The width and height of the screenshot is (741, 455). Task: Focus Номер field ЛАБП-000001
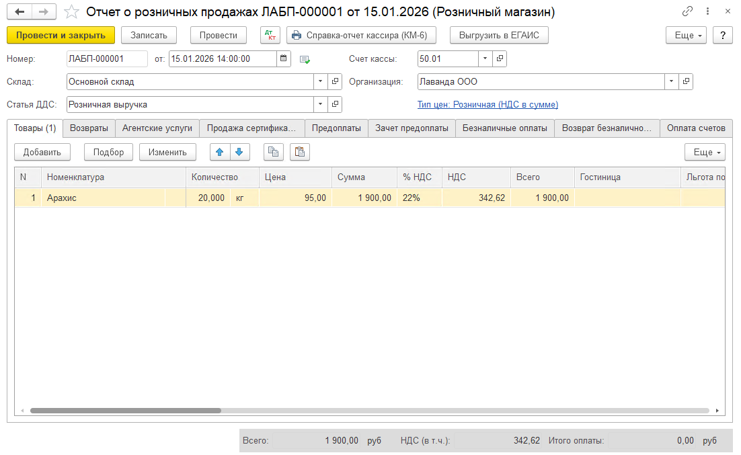[x=107, y=58]
